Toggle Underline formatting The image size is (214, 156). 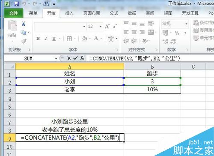pyautogui.click(x=54, y=39)
